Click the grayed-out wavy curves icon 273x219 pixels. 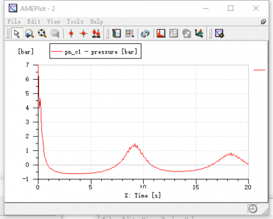[174, 33]
